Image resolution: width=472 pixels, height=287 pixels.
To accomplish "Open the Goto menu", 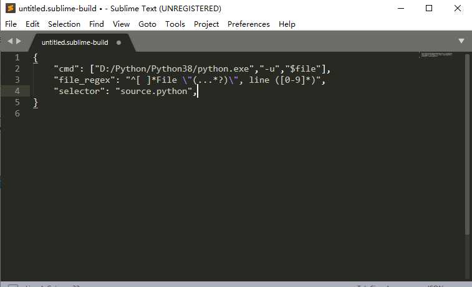I will point(147,24).
